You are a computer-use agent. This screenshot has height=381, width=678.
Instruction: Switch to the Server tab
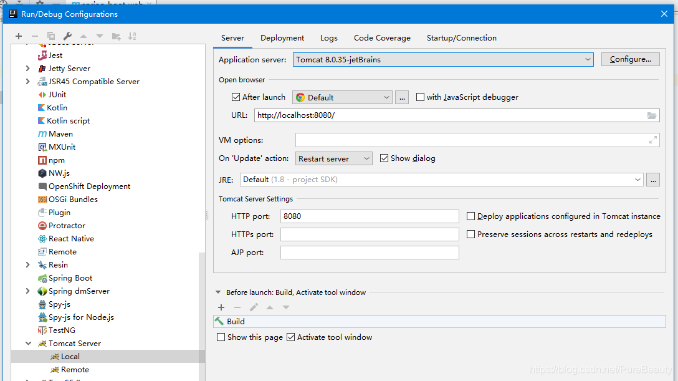232,38
